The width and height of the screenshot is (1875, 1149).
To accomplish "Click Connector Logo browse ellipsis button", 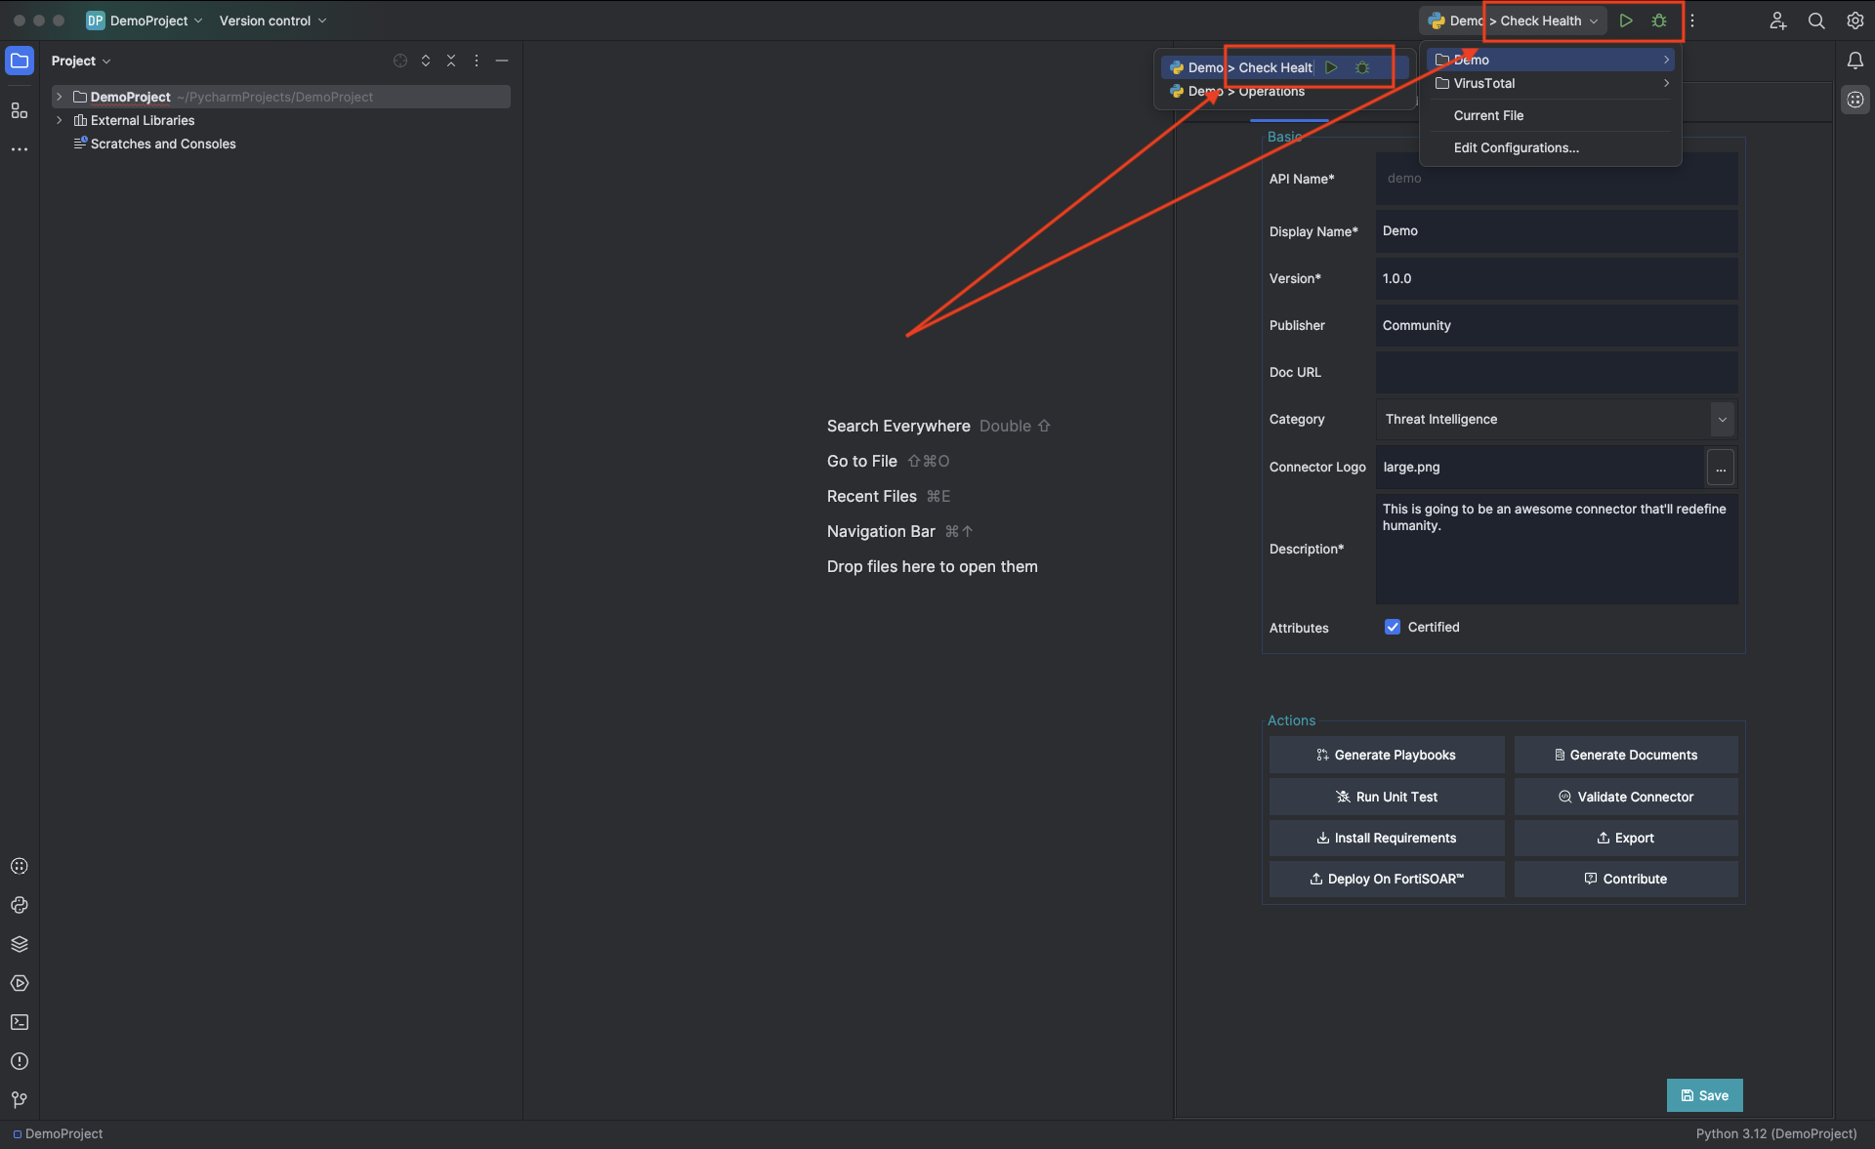I will click(1720, 468).
